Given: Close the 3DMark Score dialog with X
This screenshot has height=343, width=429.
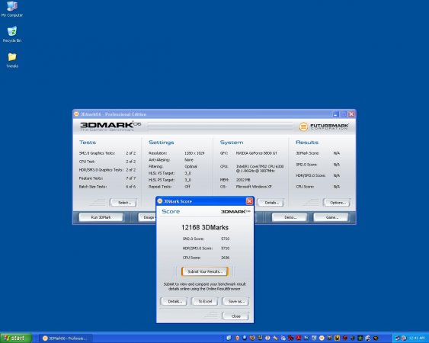Looking at the screenshot, I should click(x=249, y=201).
